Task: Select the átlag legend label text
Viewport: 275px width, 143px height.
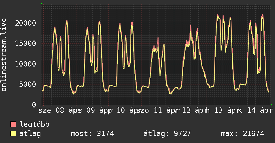Action: 30,134
